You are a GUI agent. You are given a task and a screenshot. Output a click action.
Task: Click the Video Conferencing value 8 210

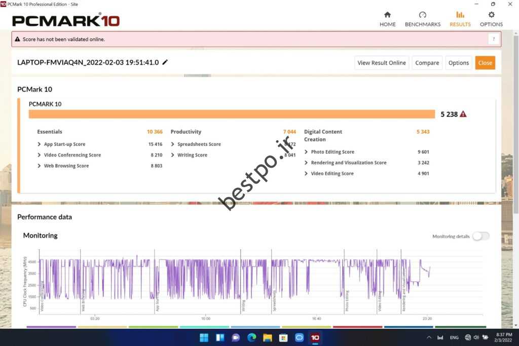157,155
